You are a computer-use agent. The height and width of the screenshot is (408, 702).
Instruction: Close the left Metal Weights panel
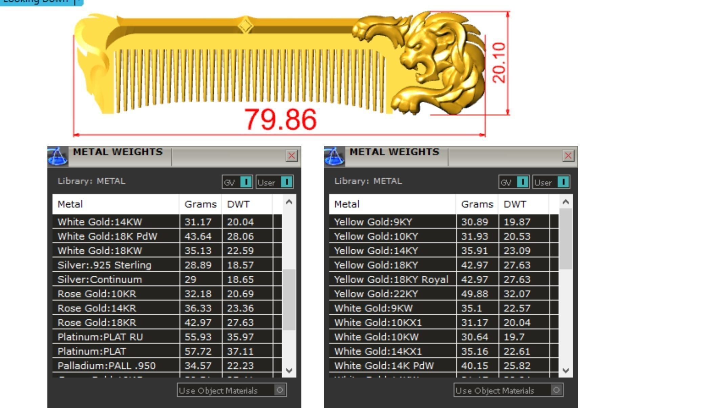point(292,156)
